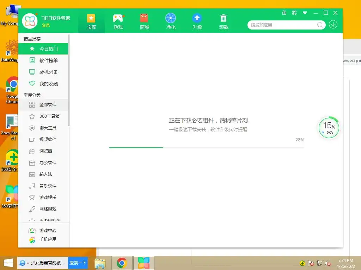
Task: Click the network tray icon
Action: coord(319,263)
